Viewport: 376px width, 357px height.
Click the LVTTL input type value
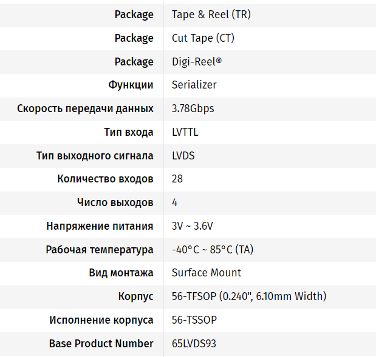[185, 132]
